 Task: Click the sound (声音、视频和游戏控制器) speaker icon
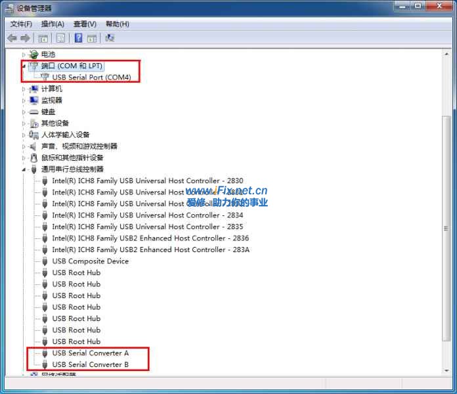33,146
